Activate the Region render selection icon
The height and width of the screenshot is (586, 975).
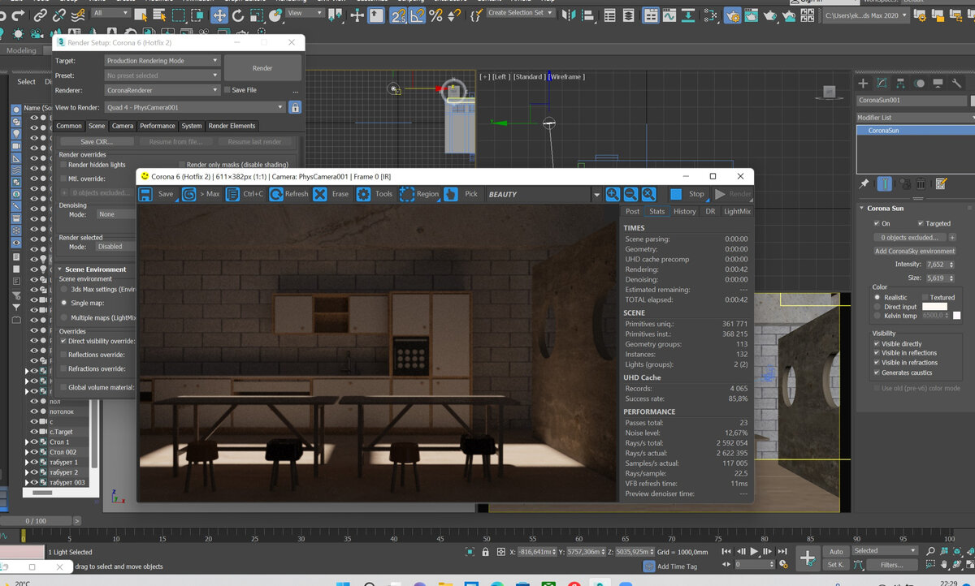(407, 195)
